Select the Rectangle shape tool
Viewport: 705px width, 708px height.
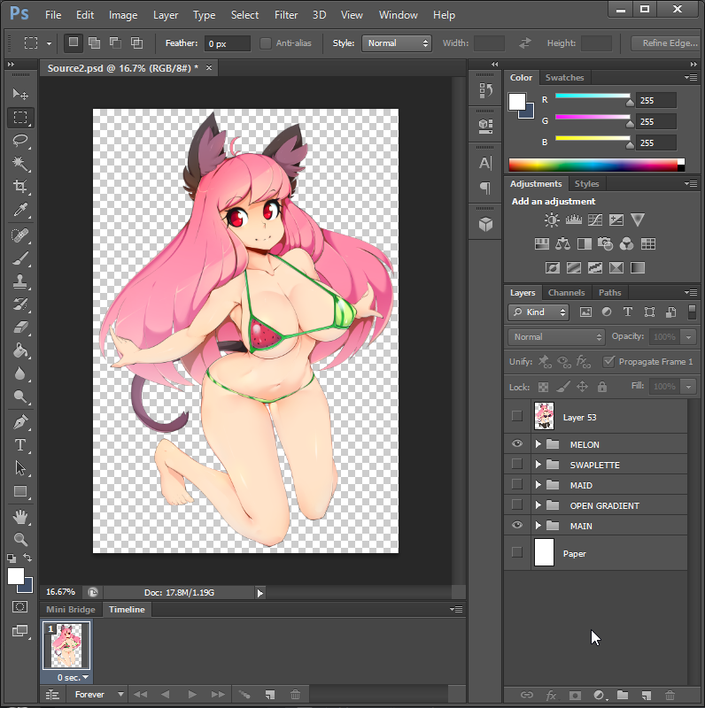tap(19, 491)
